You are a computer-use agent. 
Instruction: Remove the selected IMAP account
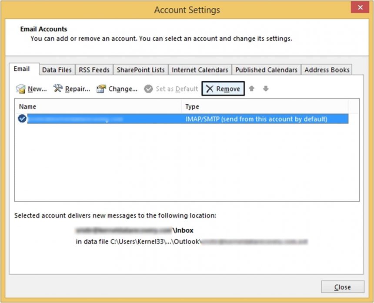(223, 89)
